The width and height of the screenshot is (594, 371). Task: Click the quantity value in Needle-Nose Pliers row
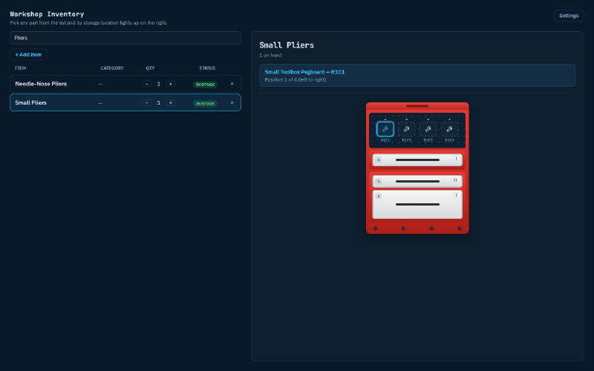pyautogui.click(x=159, y=84)
